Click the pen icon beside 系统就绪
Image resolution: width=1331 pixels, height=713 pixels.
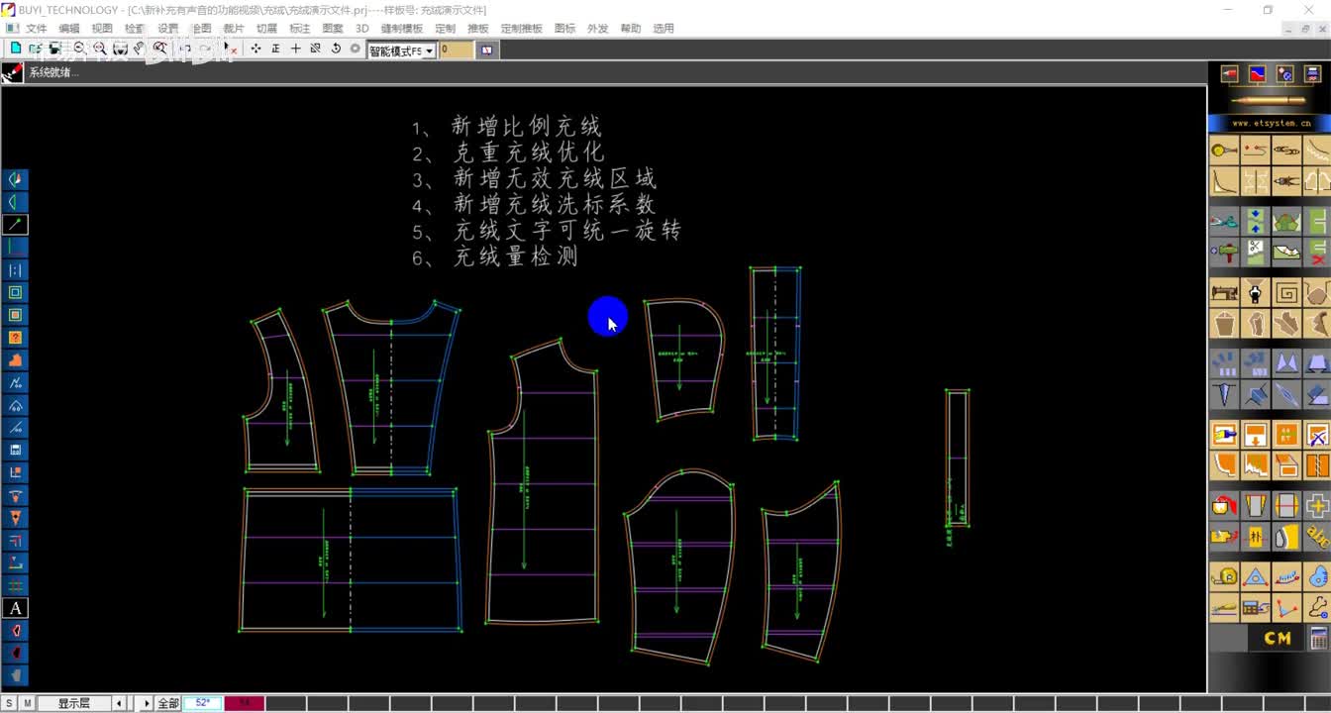(x=12, y=72)
